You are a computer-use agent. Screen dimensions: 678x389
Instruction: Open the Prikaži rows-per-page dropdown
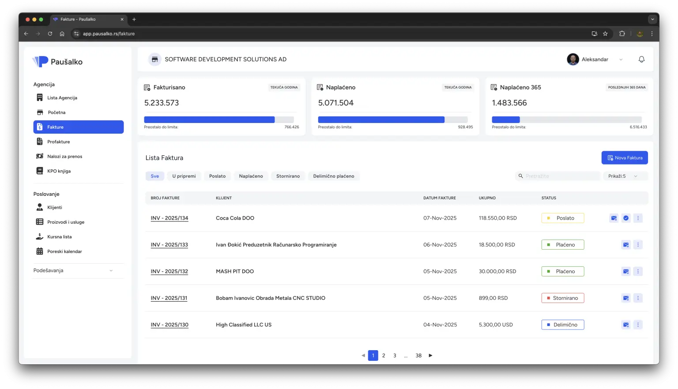tap(625, 176)
